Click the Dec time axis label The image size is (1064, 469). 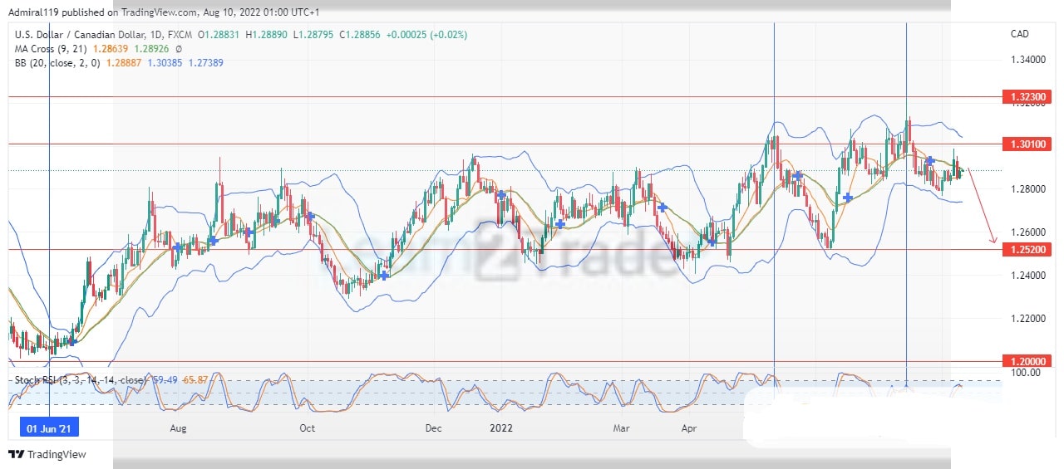click(434, 428)
